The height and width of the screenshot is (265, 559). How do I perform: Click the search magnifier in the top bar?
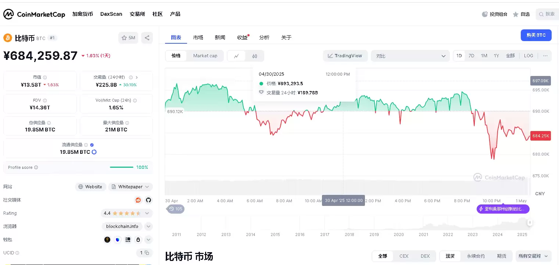541,14
